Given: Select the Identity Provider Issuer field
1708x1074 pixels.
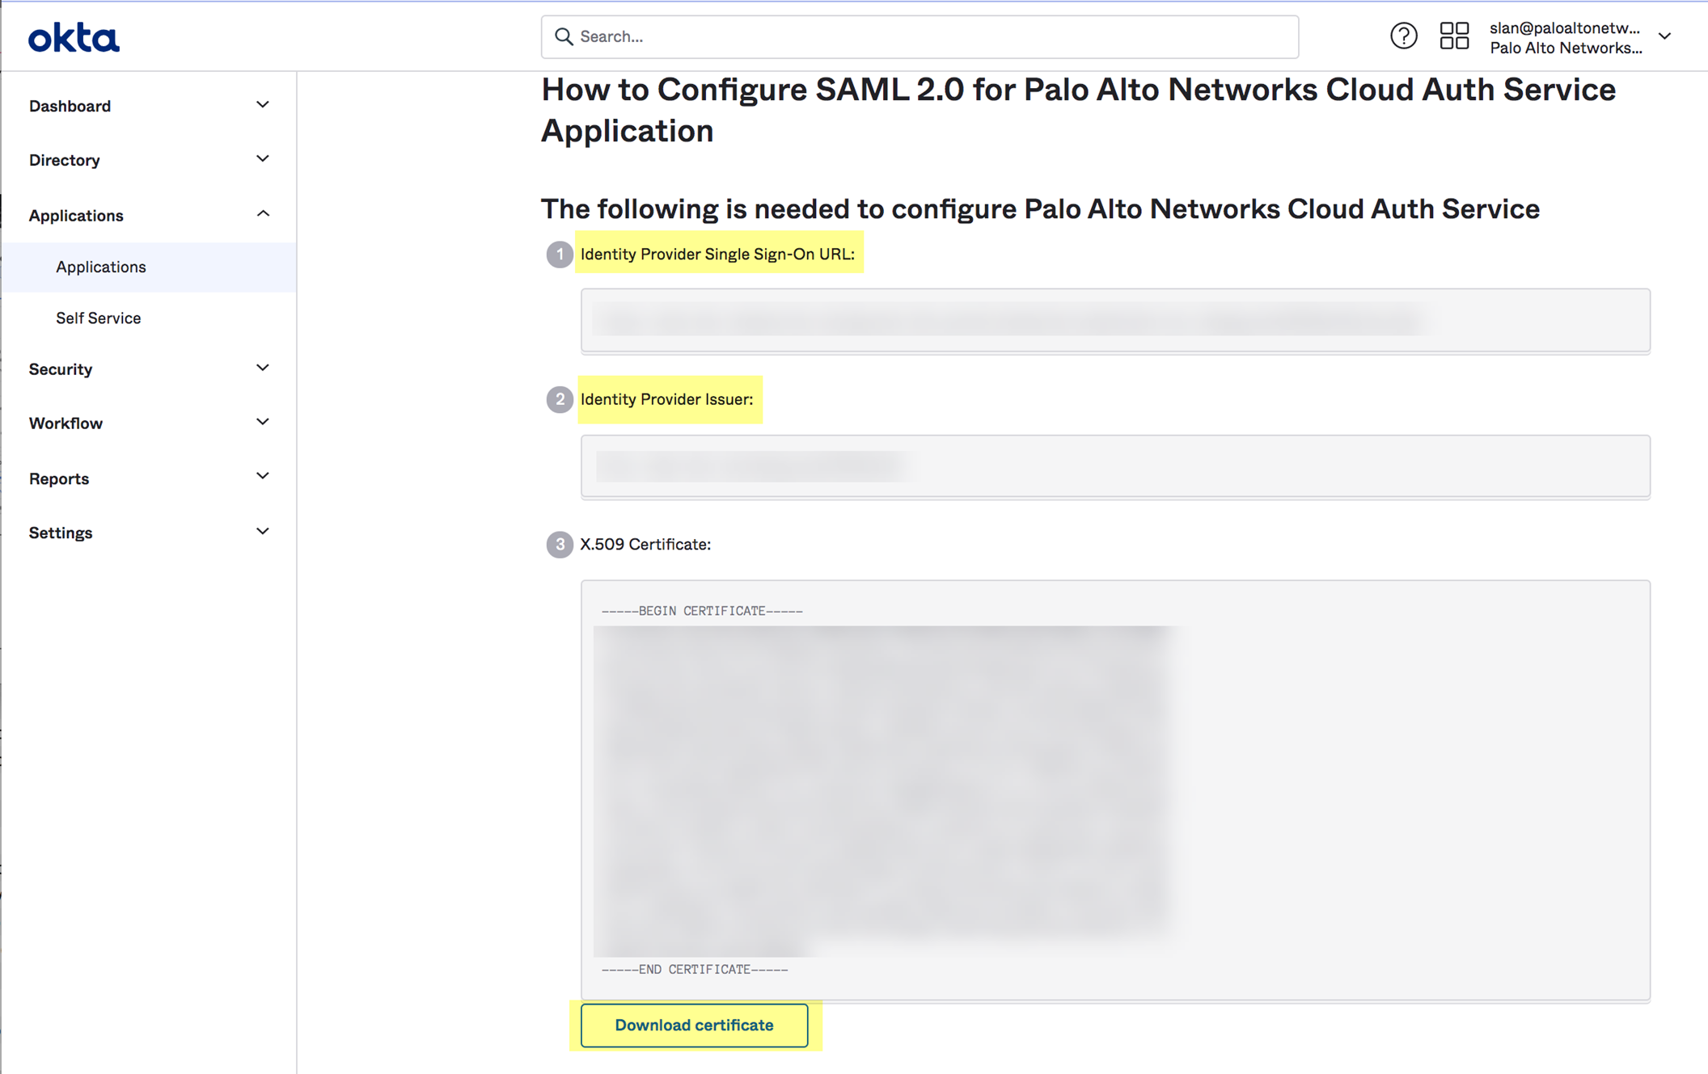Looking at the screenshot, I should point(1115,466).
